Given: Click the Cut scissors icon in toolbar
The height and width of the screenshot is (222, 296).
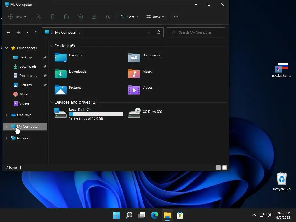Looking at the screenshot, I should click(38, 17).
